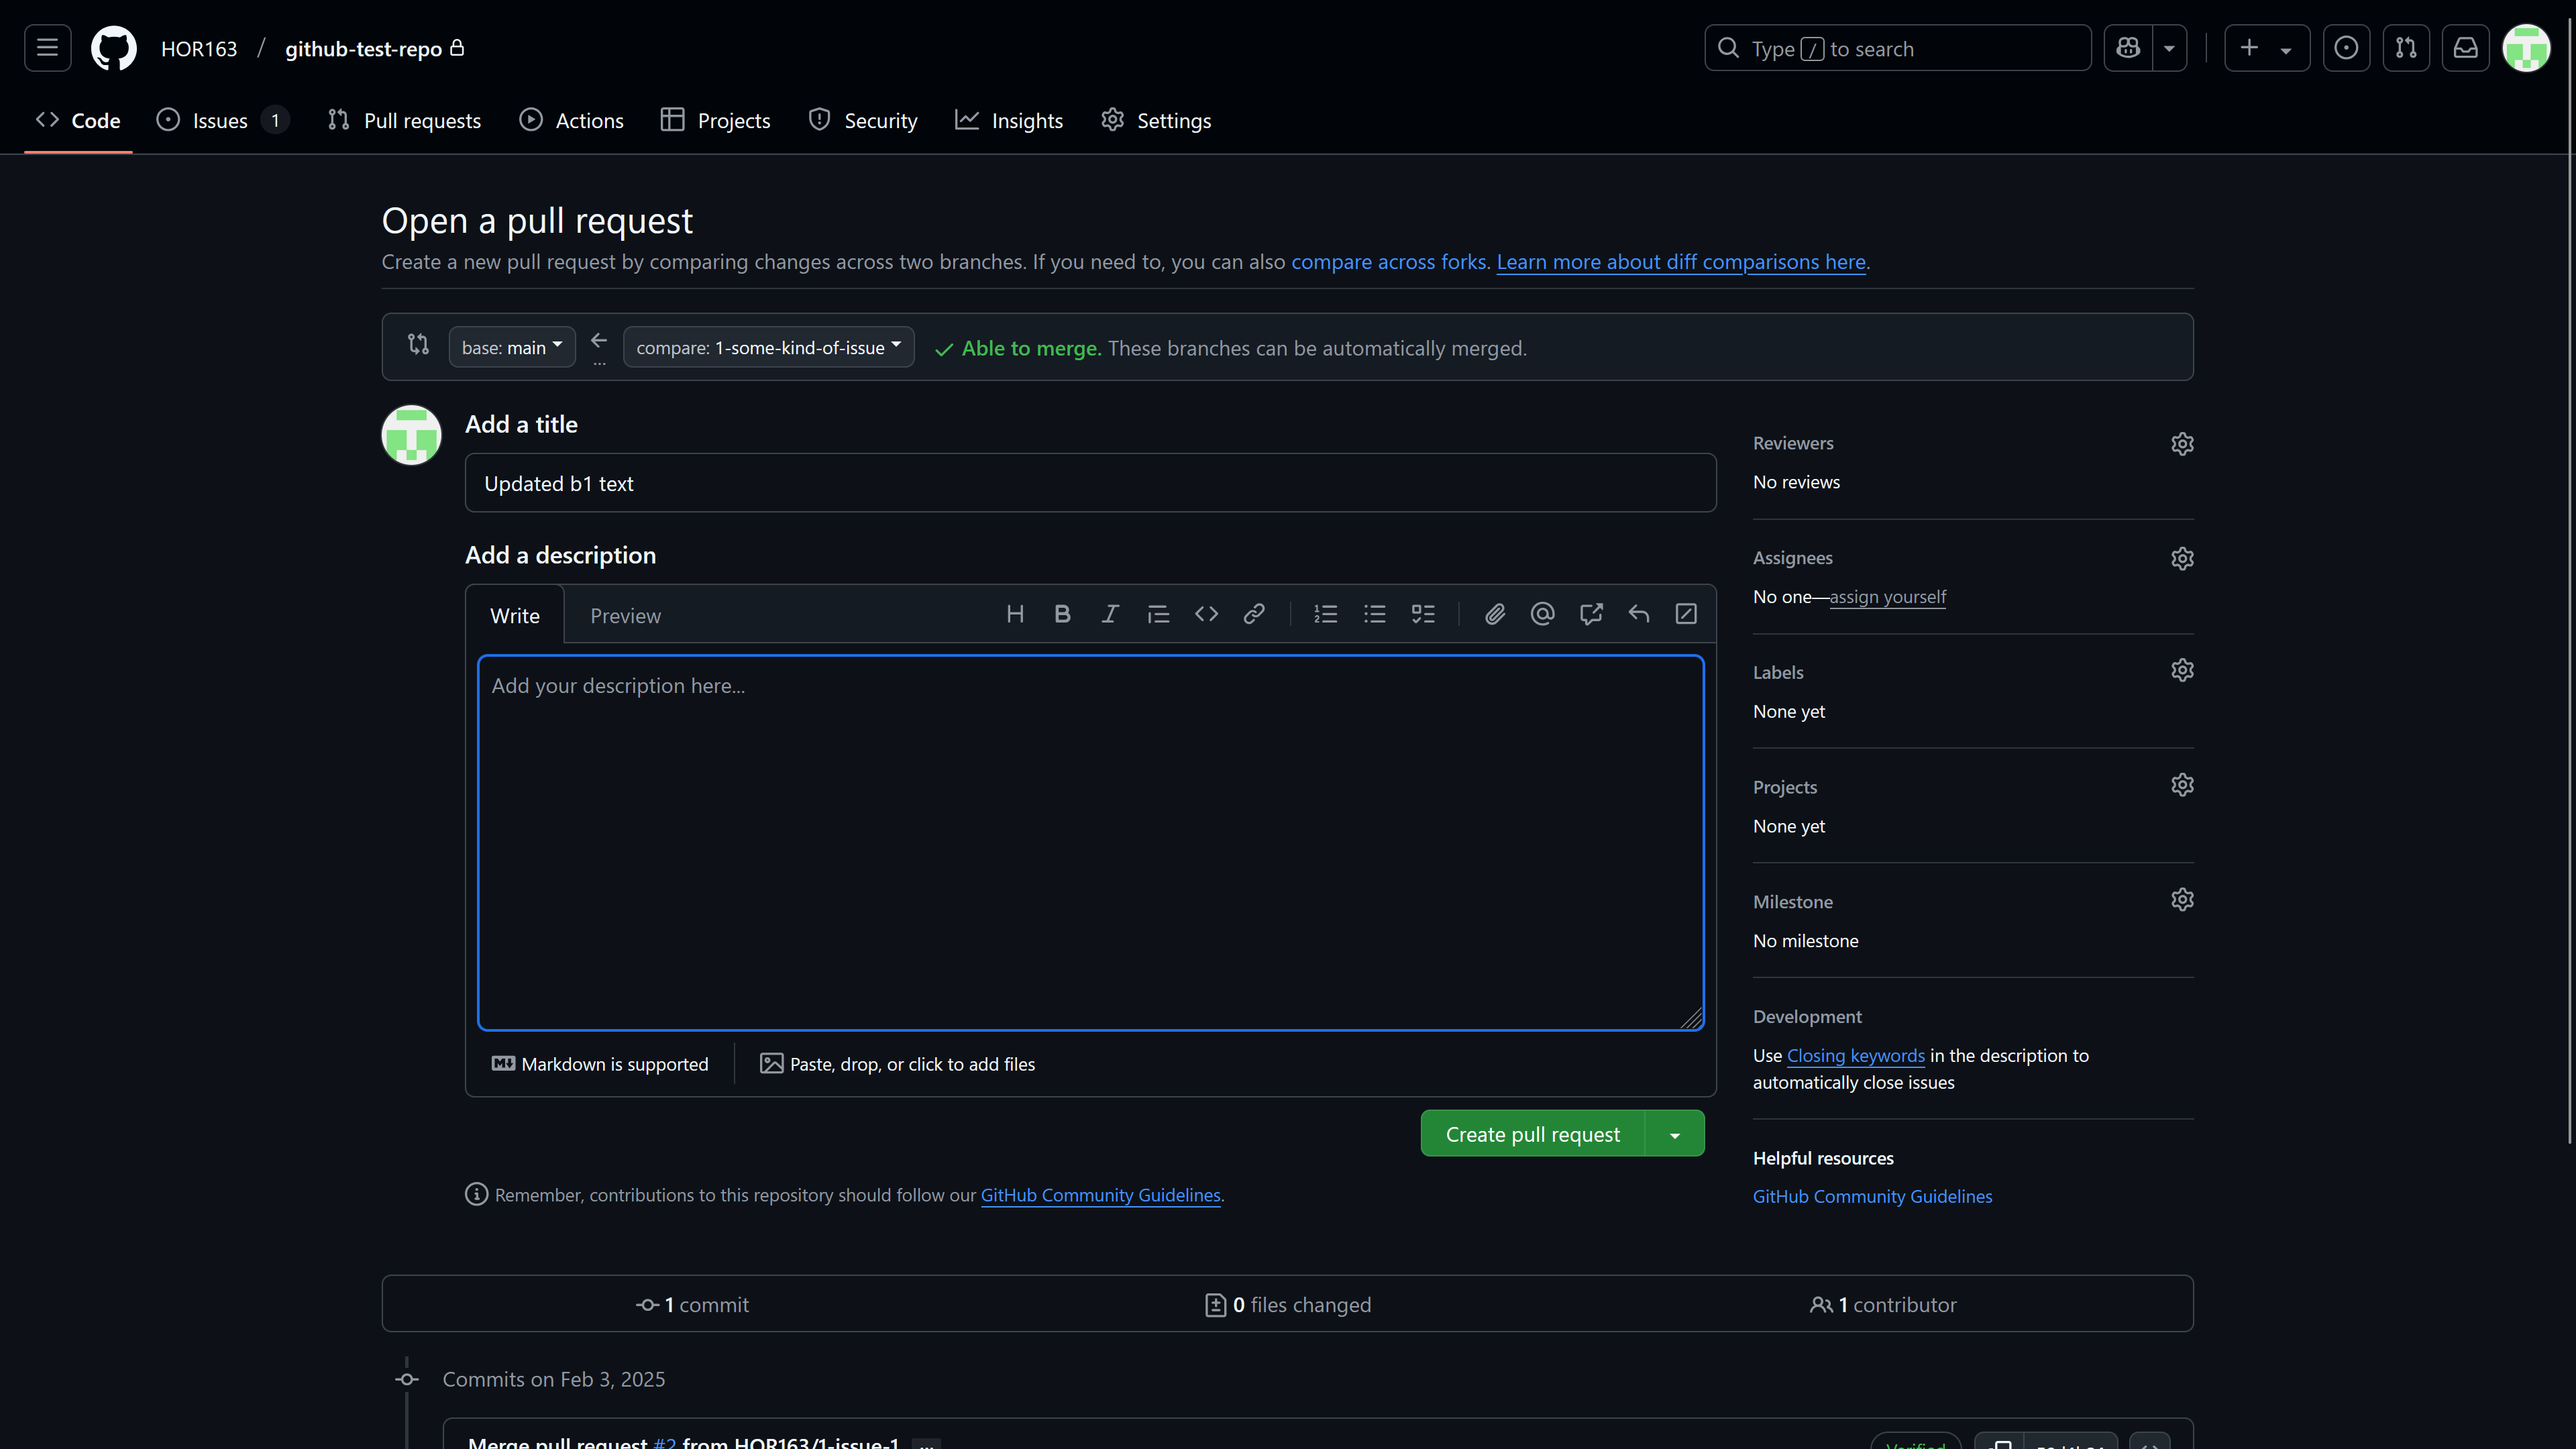Viewport: 2576px width, 1449px height.
Task: Focus the description text area
Action: (1090, 843)
